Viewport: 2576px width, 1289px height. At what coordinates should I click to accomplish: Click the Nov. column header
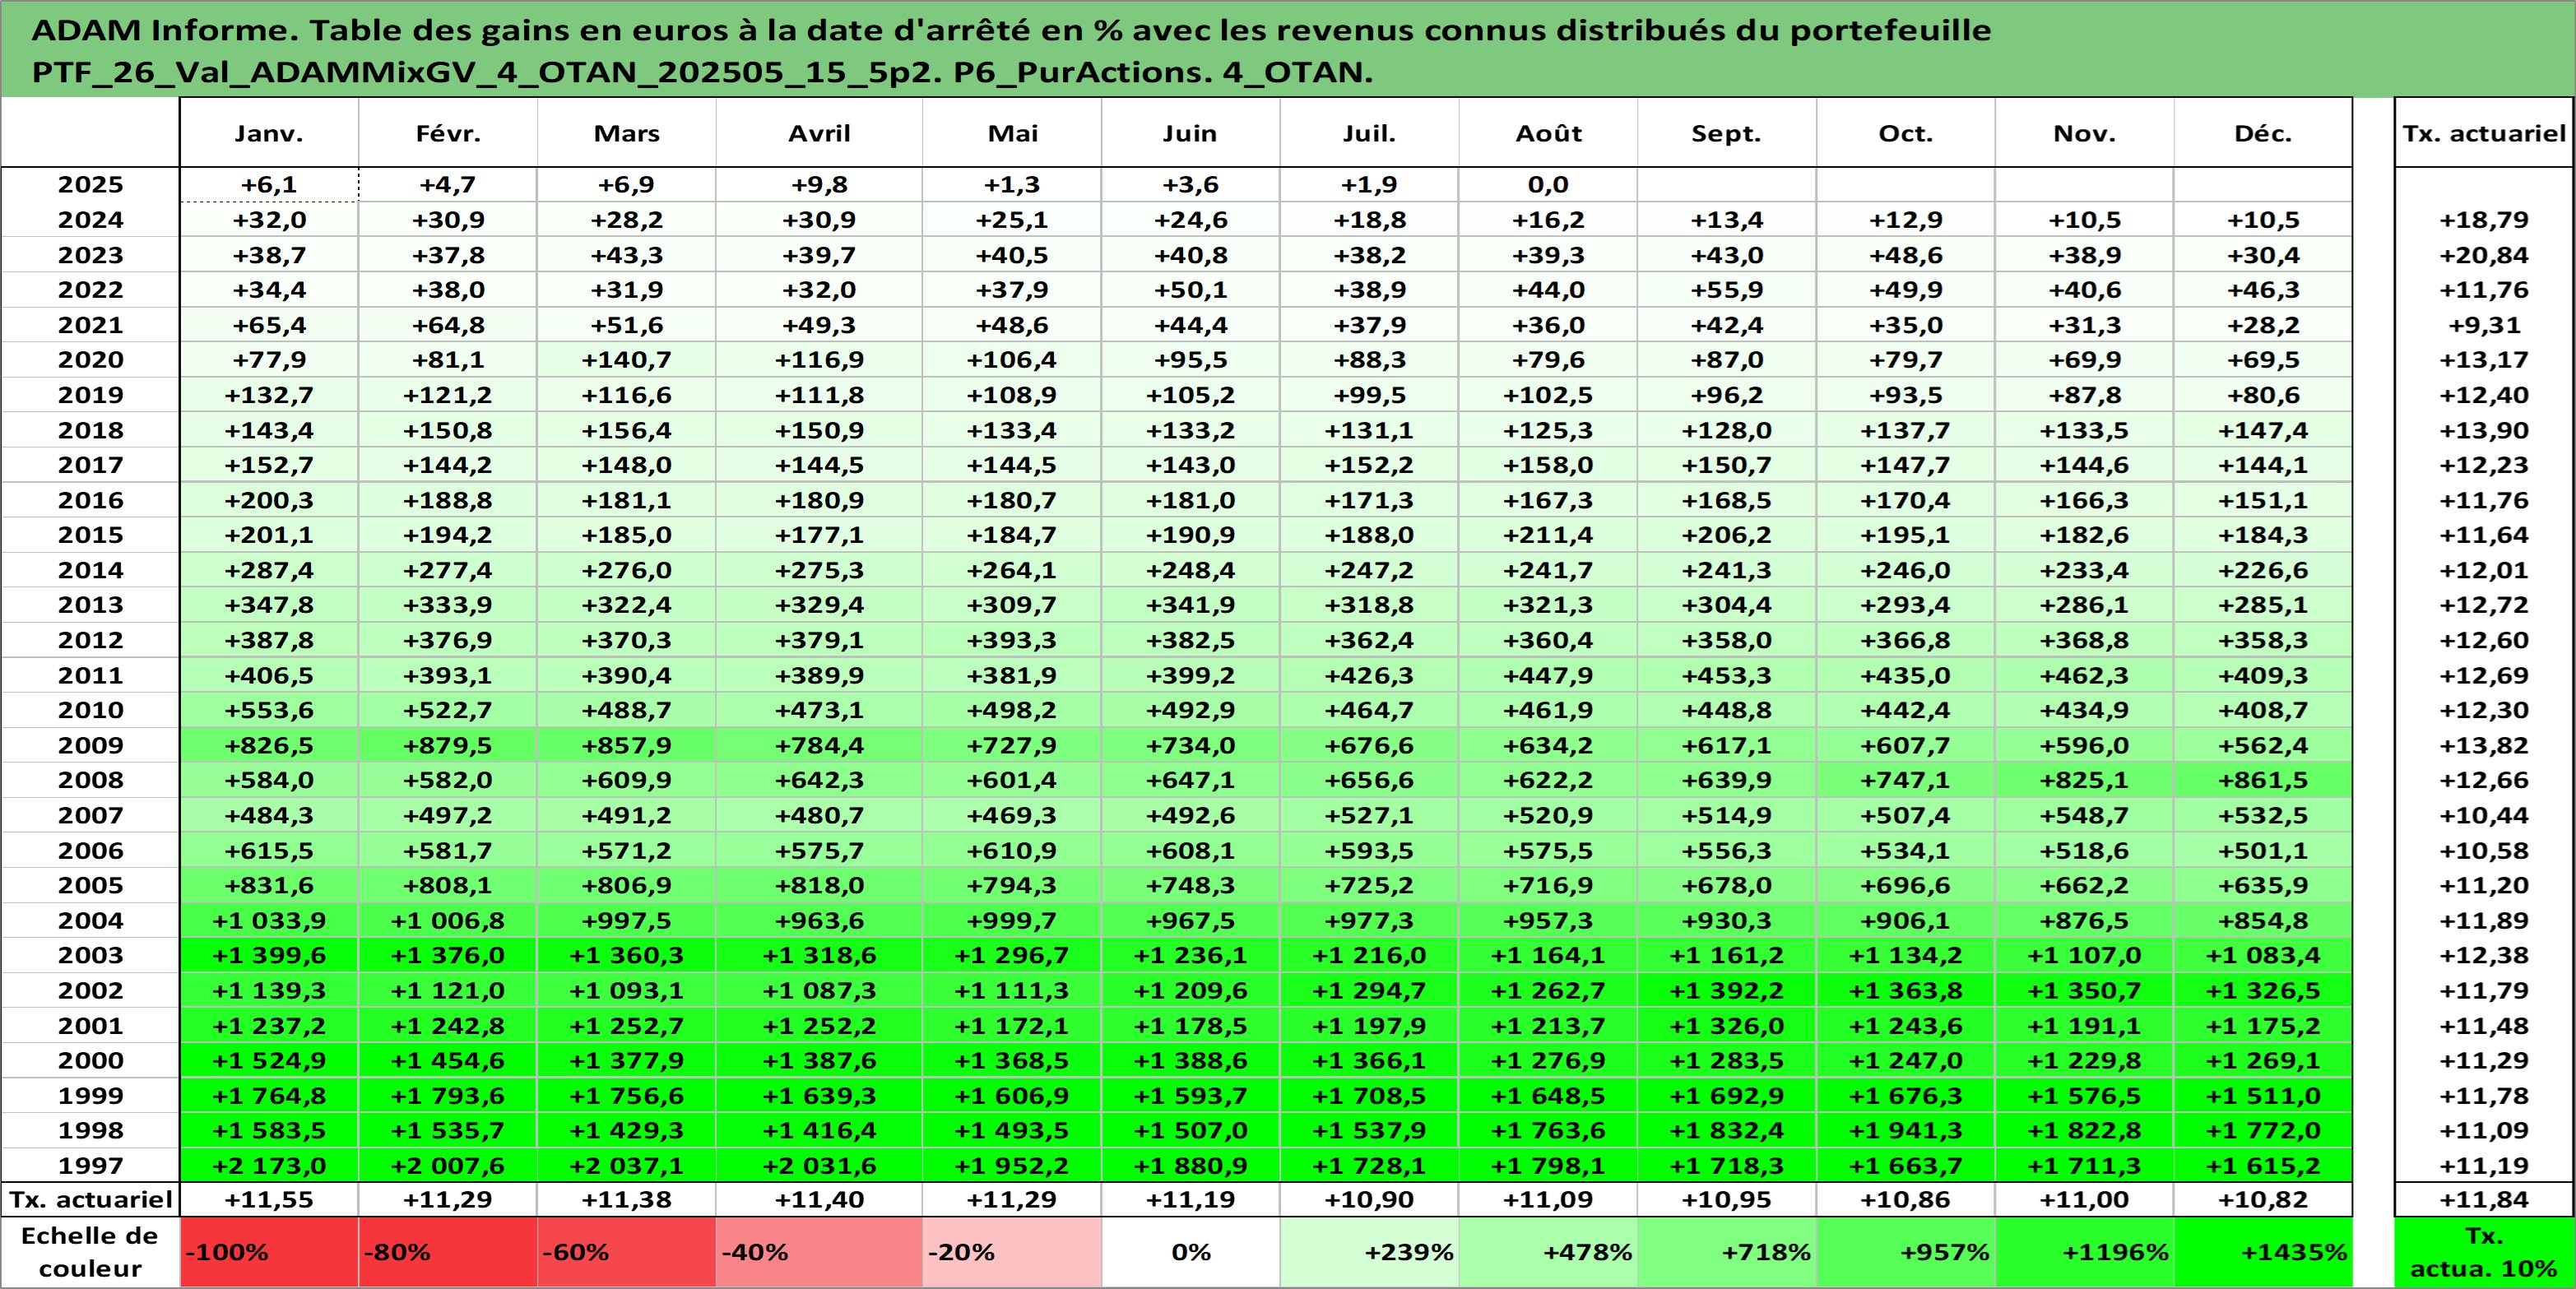click(x=2085, y=133)
